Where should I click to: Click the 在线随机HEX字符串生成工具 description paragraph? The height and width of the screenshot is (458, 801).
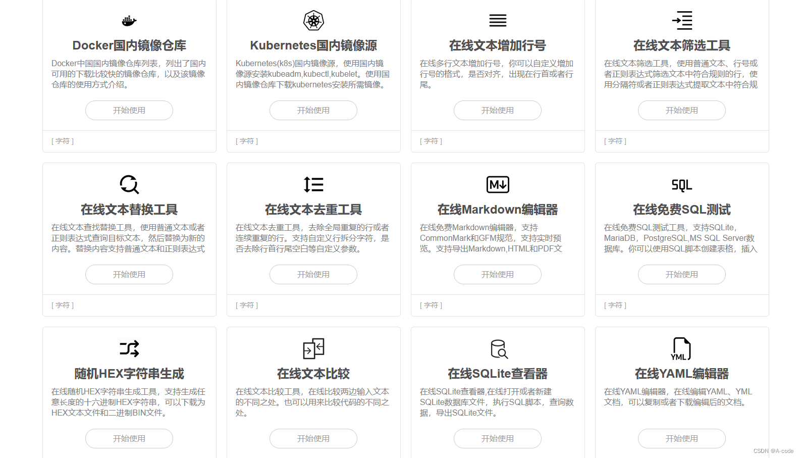tap(129, 402)
